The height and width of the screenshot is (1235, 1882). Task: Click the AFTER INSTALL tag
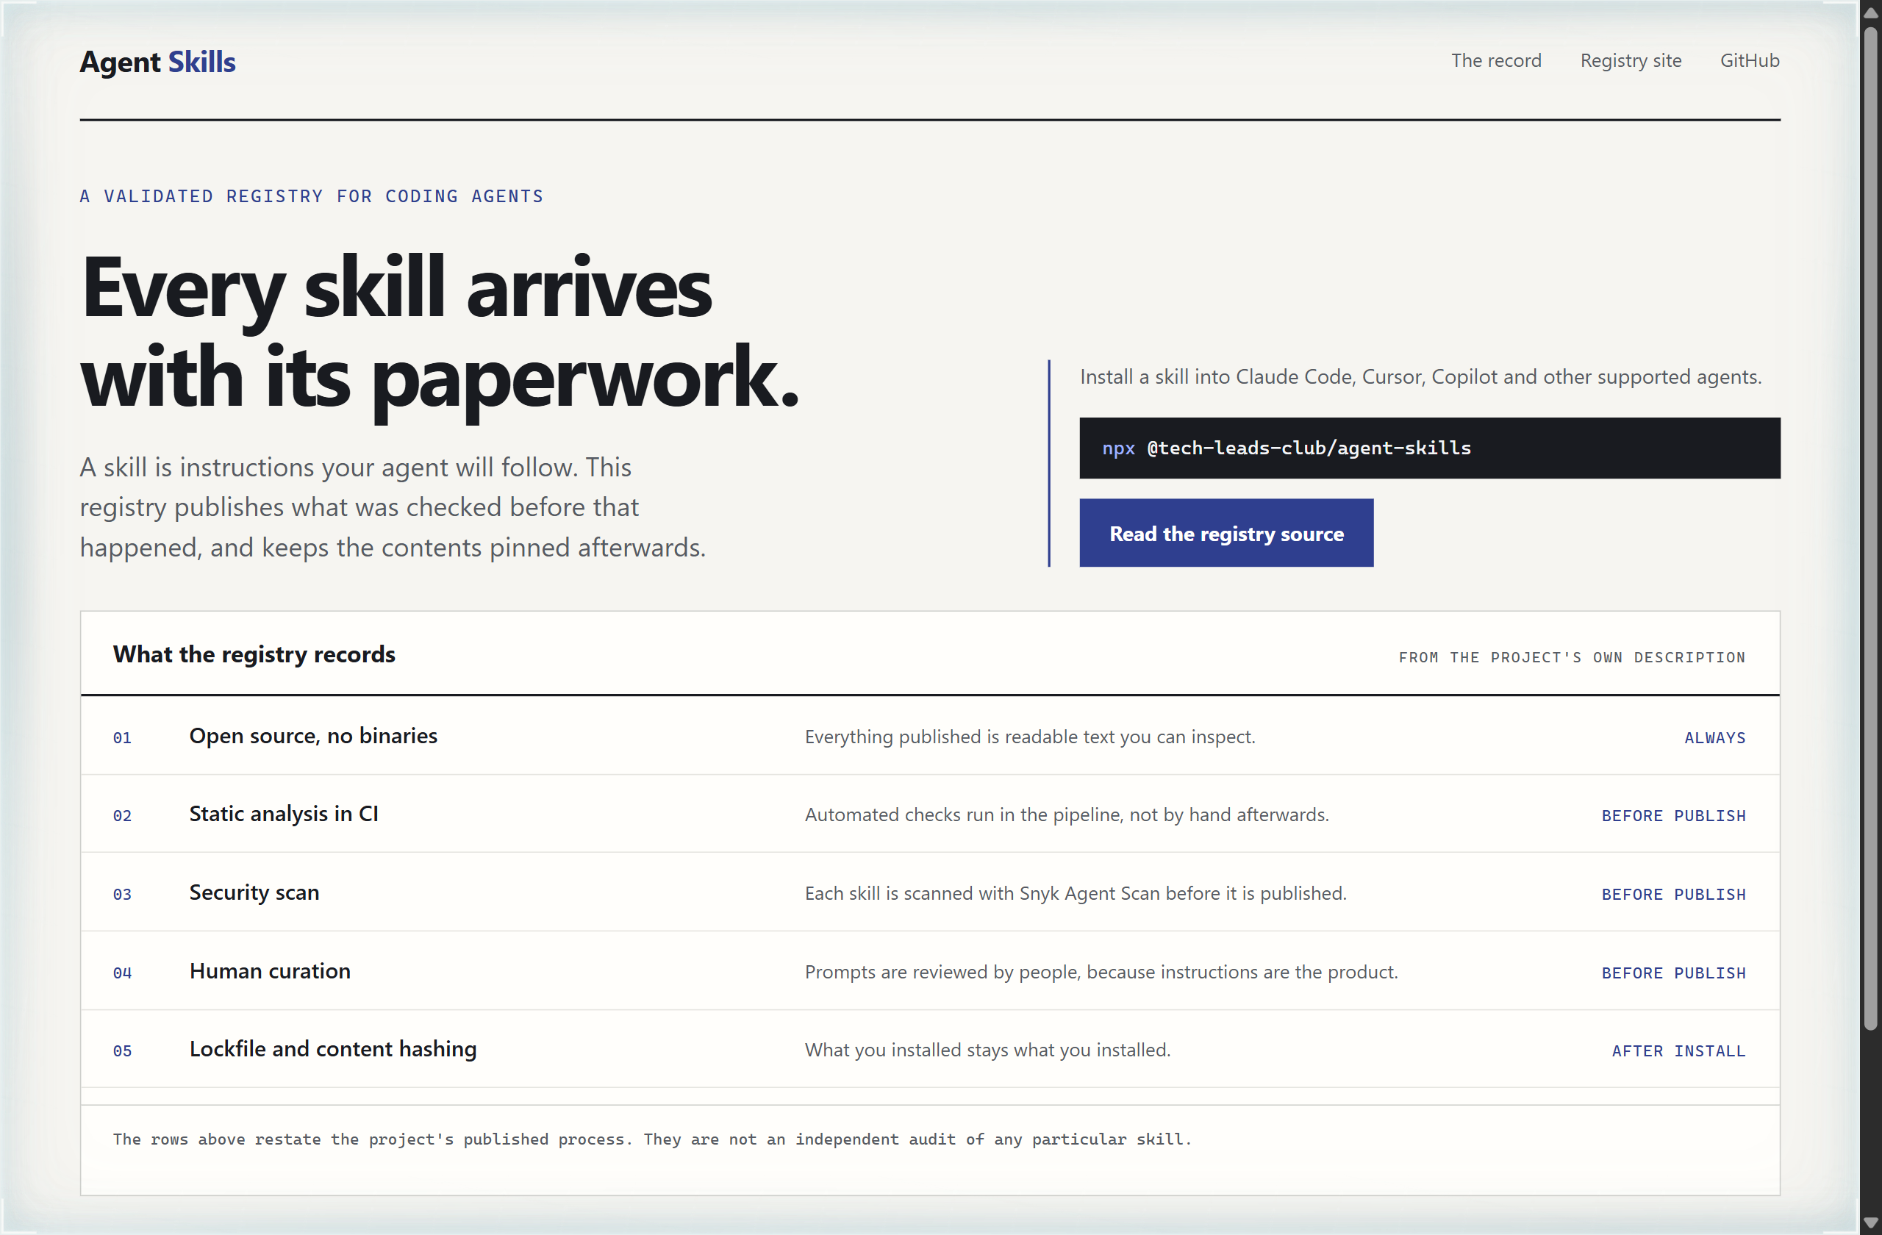click(1678, 1050)
